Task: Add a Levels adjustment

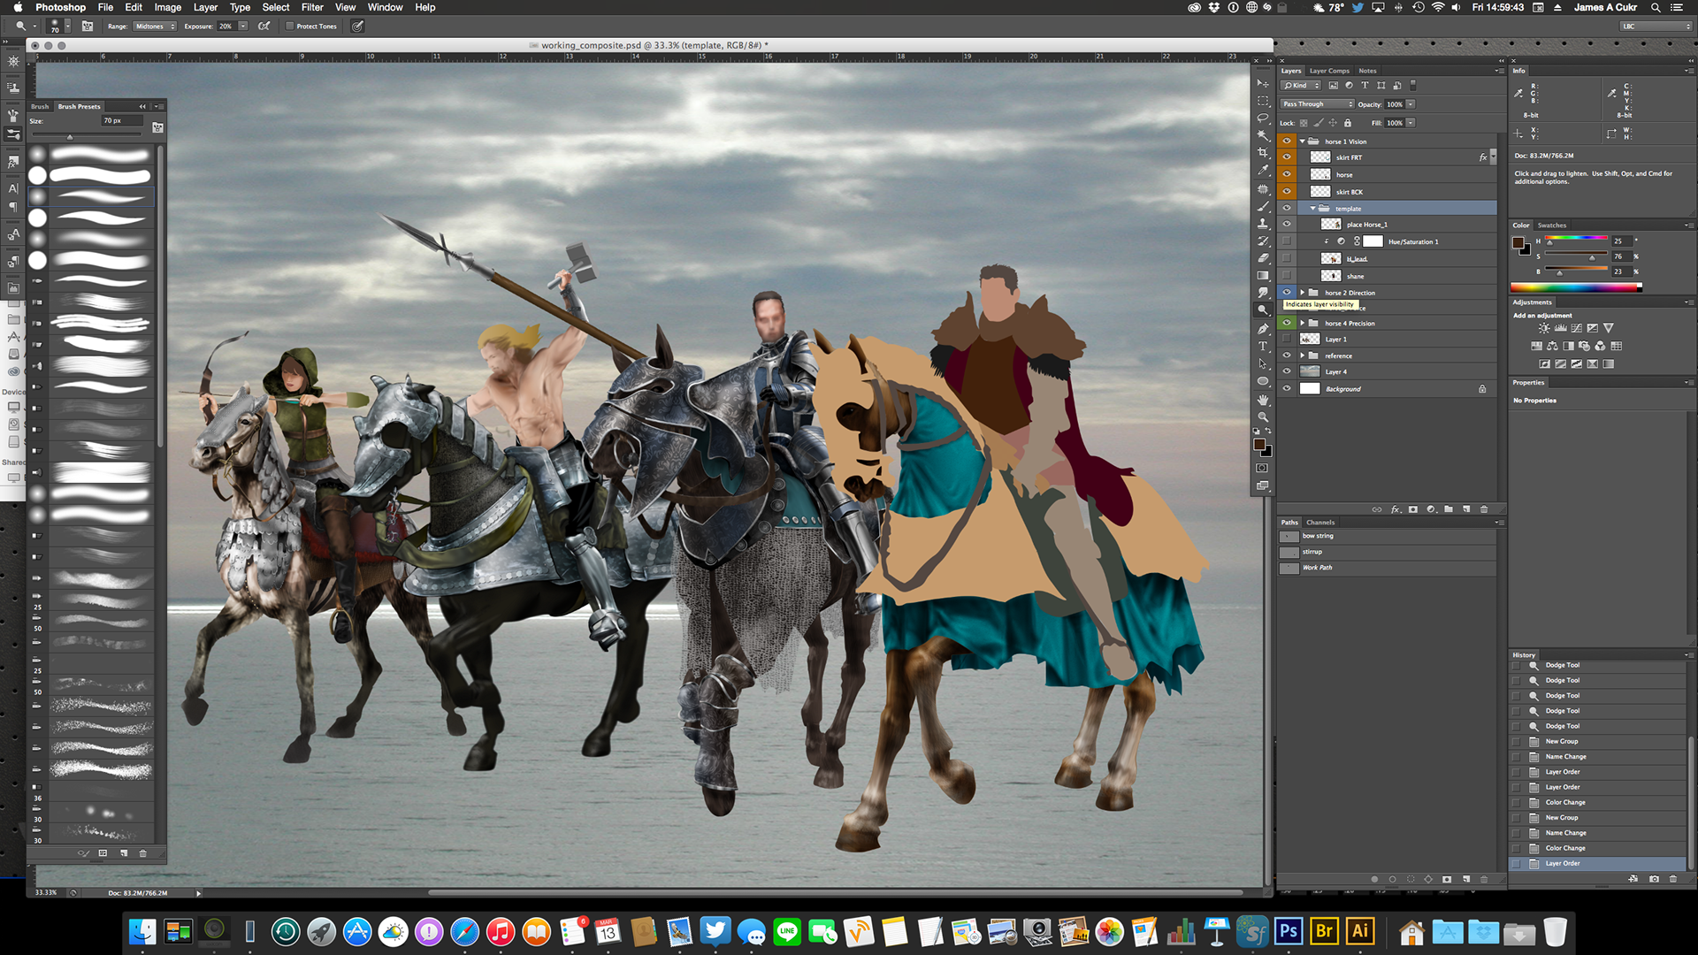Action: click(x=1560, y=328)
